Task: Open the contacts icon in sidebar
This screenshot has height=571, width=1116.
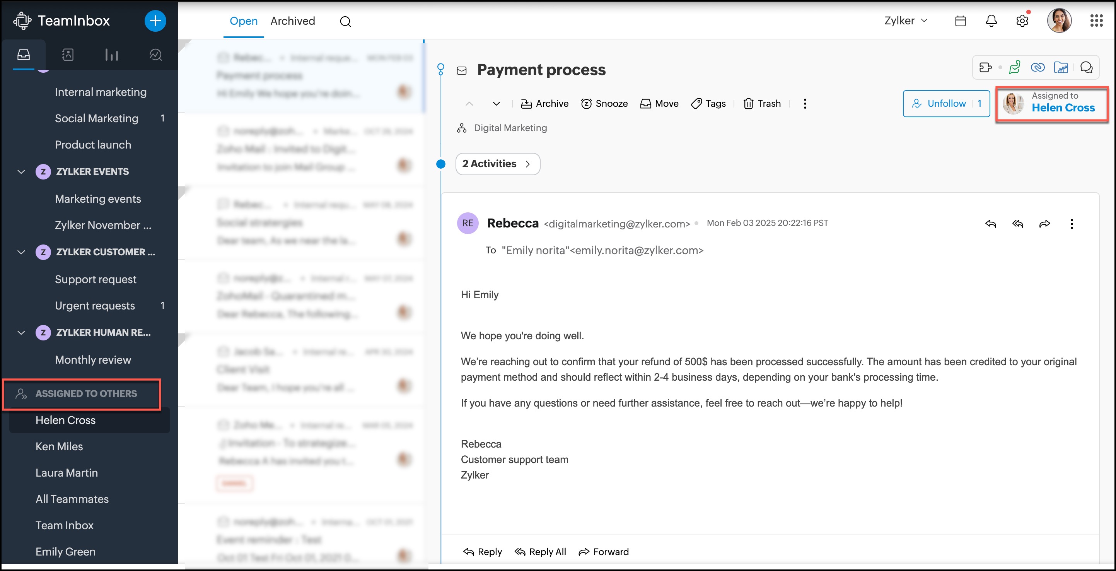Action: pos(68,55)
